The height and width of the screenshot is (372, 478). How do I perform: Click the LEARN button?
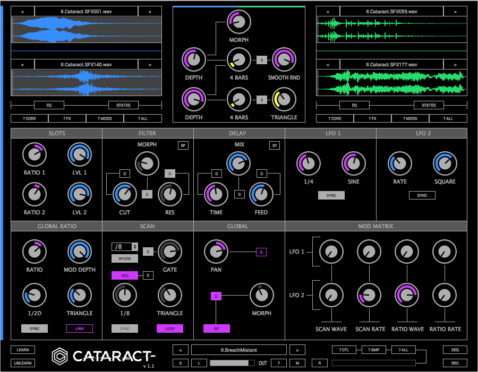[x=22, y=350]
